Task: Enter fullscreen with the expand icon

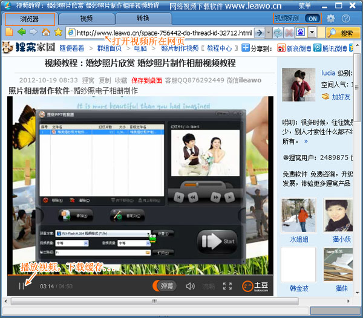Action: [x=227, y=286]
